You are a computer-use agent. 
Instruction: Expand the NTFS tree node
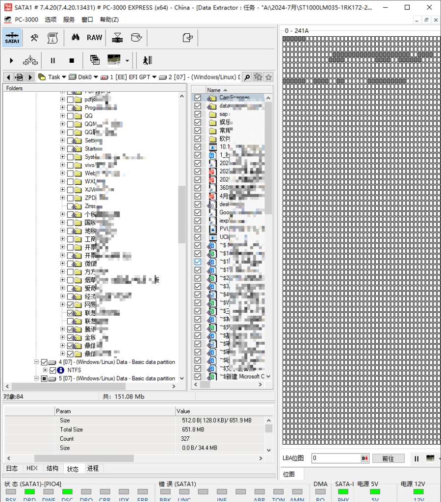point(45,370)
